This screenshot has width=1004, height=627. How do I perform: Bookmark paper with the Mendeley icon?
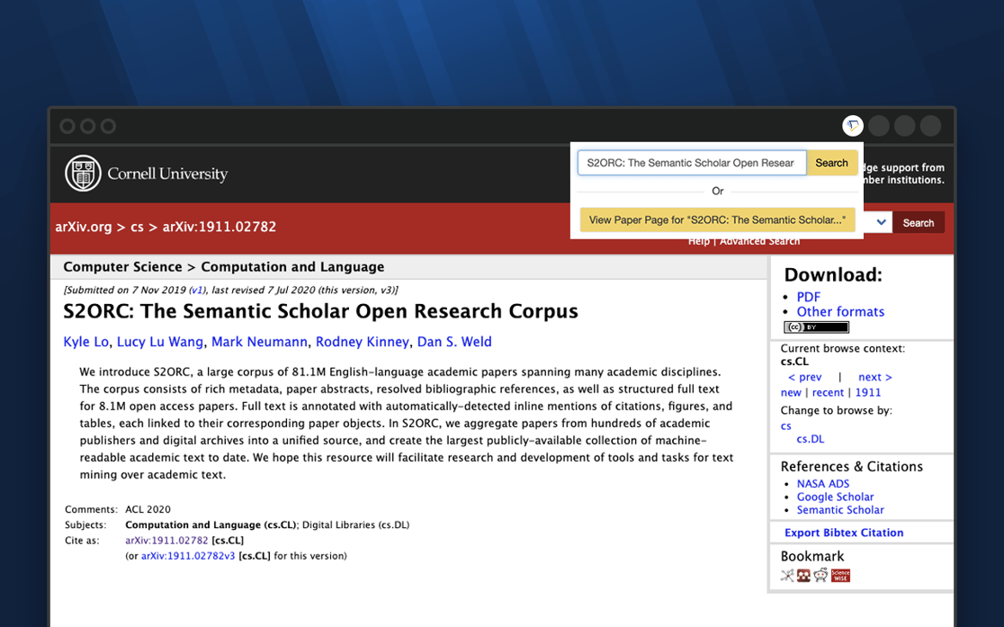[803, 576]
